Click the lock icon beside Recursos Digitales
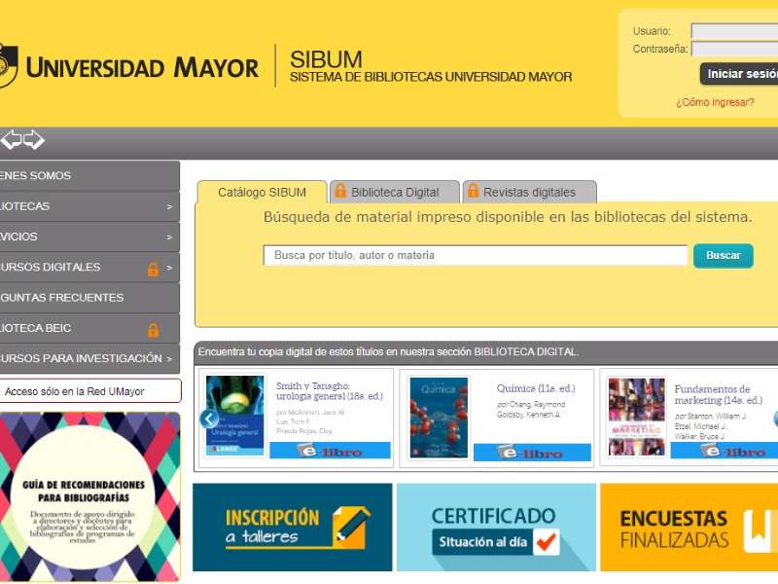This screenshot has width=778, height=584. coord(153,269)
